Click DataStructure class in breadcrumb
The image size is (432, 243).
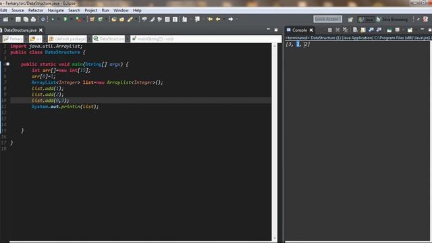pyautogui.click(x=109, y=39)
